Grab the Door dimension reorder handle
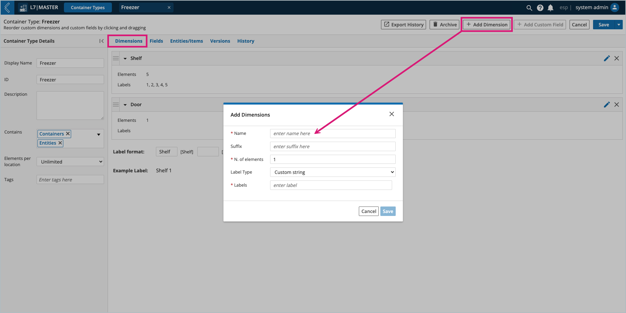Viewport: 626px width, 313px height. 116,105
